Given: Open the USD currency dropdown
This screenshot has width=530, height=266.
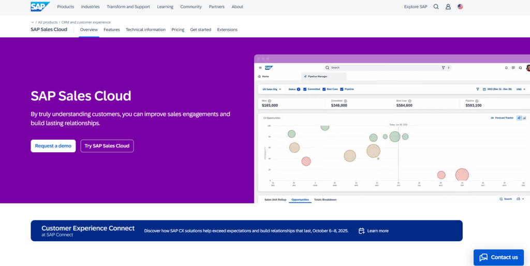Looking at the screenshot, I should (520, 89).
